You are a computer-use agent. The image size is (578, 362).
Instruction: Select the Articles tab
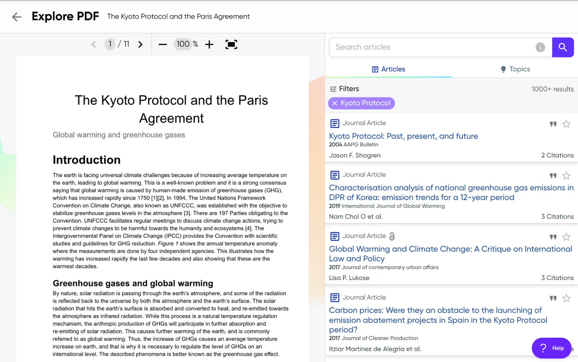[x=388, y=69]
